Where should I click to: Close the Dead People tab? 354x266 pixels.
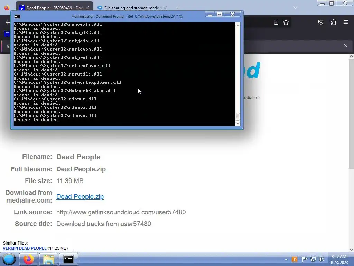(x=87, y=8)
